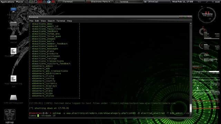Open the http-request-log.txt file icon
Screen dimensions: 221x124
coord(13,79)
